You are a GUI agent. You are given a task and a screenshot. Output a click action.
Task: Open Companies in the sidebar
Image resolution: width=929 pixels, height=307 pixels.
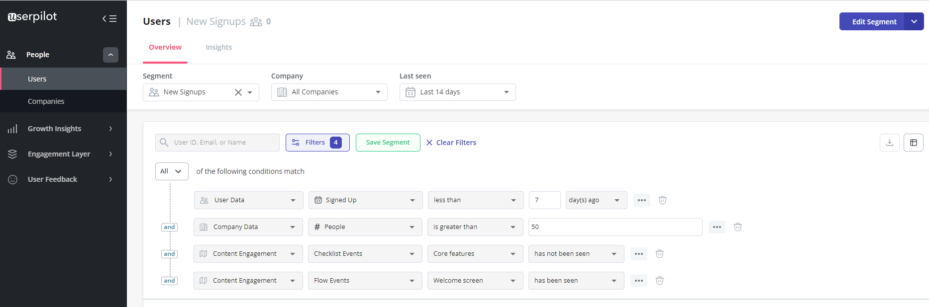[x=63, y=101]
